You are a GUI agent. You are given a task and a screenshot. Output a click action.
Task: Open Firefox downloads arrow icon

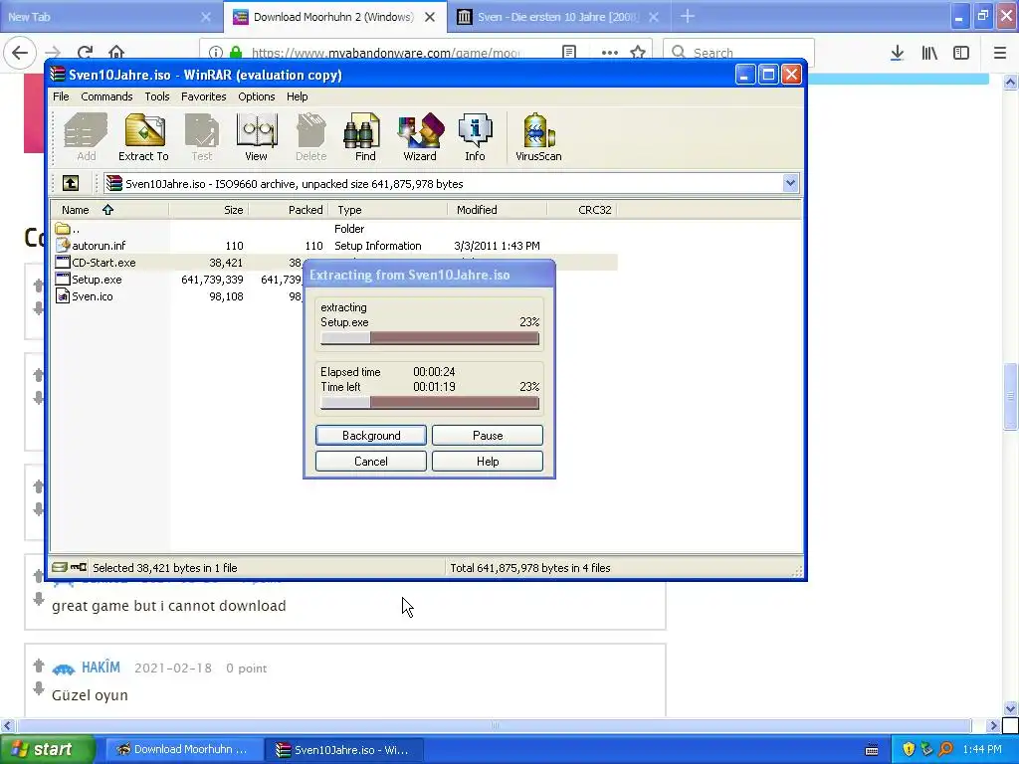click(x=897, y=53)
